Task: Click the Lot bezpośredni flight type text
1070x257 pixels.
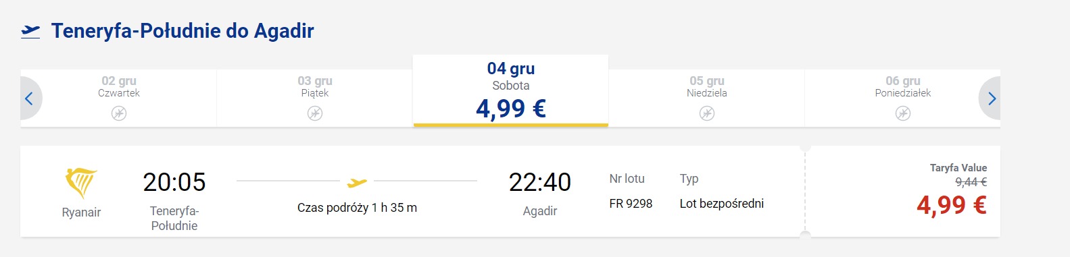Action: click(x=722, y=204)
